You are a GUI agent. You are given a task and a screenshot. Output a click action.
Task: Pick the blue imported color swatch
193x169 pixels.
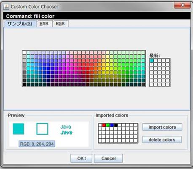tap(112, 125)
